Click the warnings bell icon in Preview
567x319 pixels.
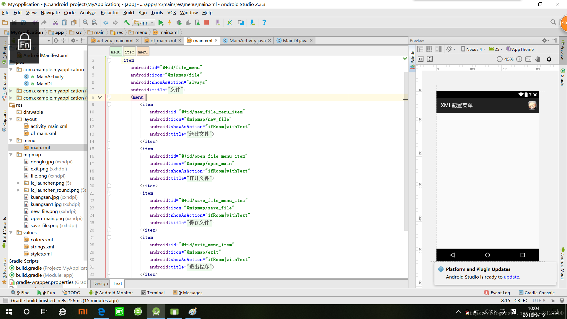549,59
